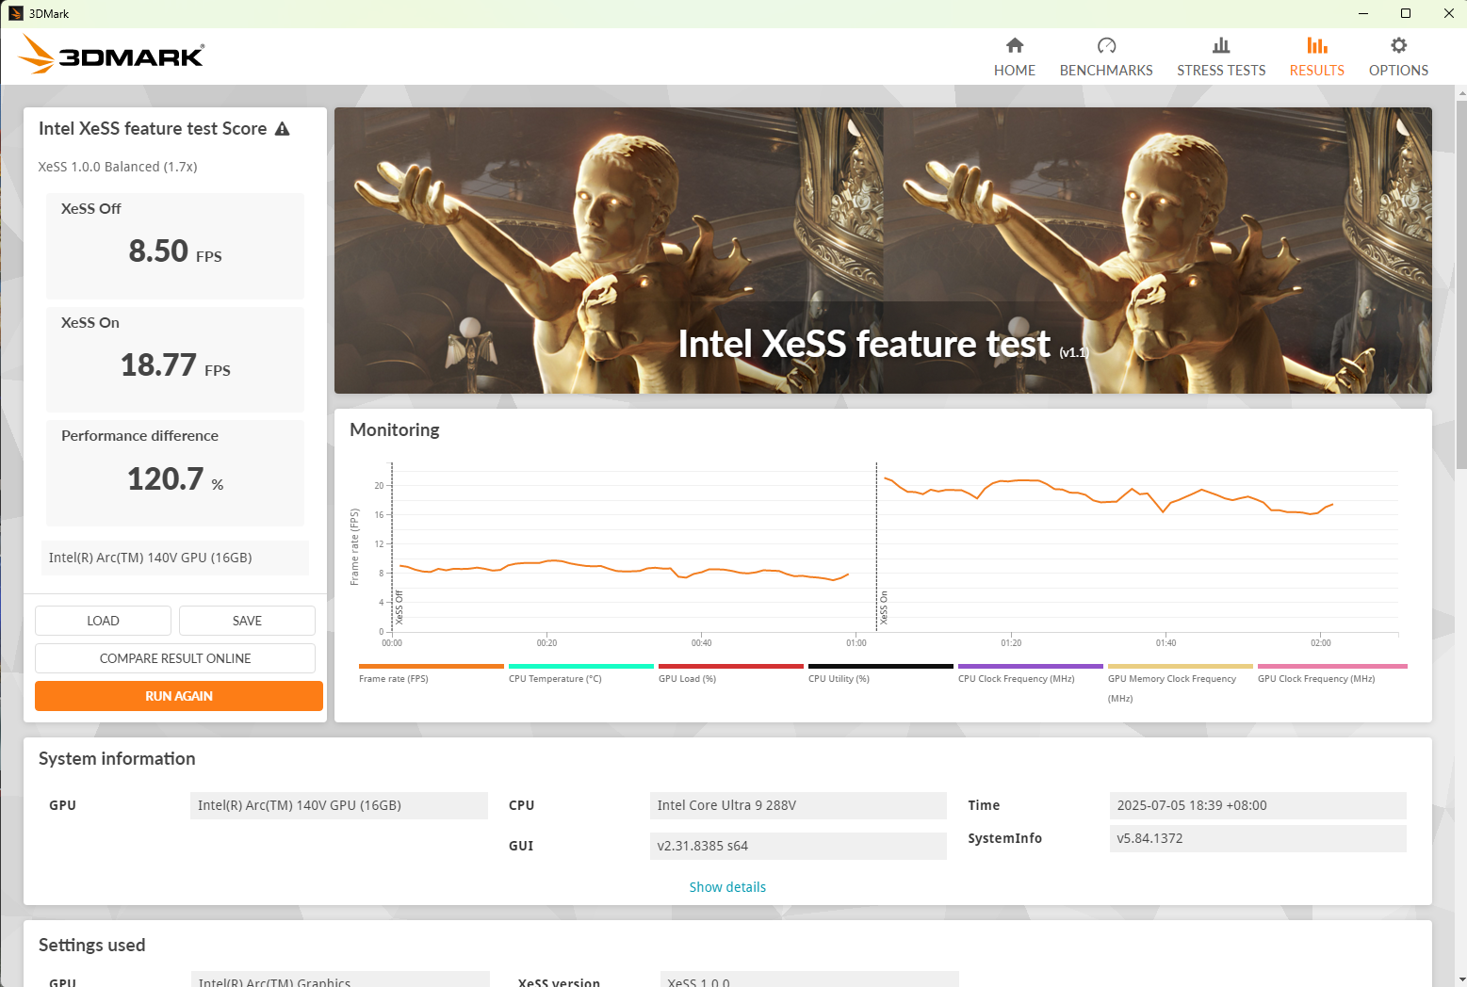This screenshot has height=987, width=1467.
Task: Click the orange RUN AGAIN button
Action: 179,696
